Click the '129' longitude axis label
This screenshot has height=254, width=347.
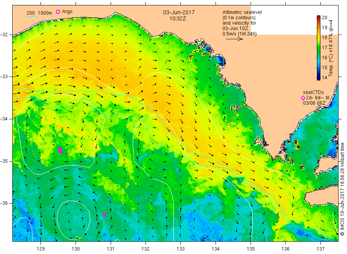click(x=41, y=249)
